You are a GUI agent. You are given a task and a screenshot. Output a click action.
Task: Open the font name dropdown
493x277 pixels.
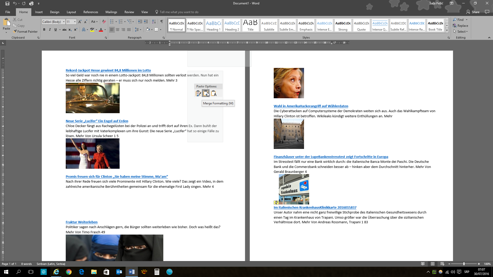point(64,22)
